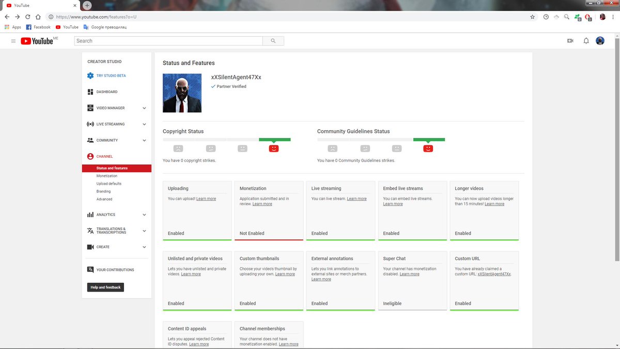This screenshot has height=349, width=620.
Task: Click the 'Ineligible' Super Chat status text
Action: pos(392,304)
